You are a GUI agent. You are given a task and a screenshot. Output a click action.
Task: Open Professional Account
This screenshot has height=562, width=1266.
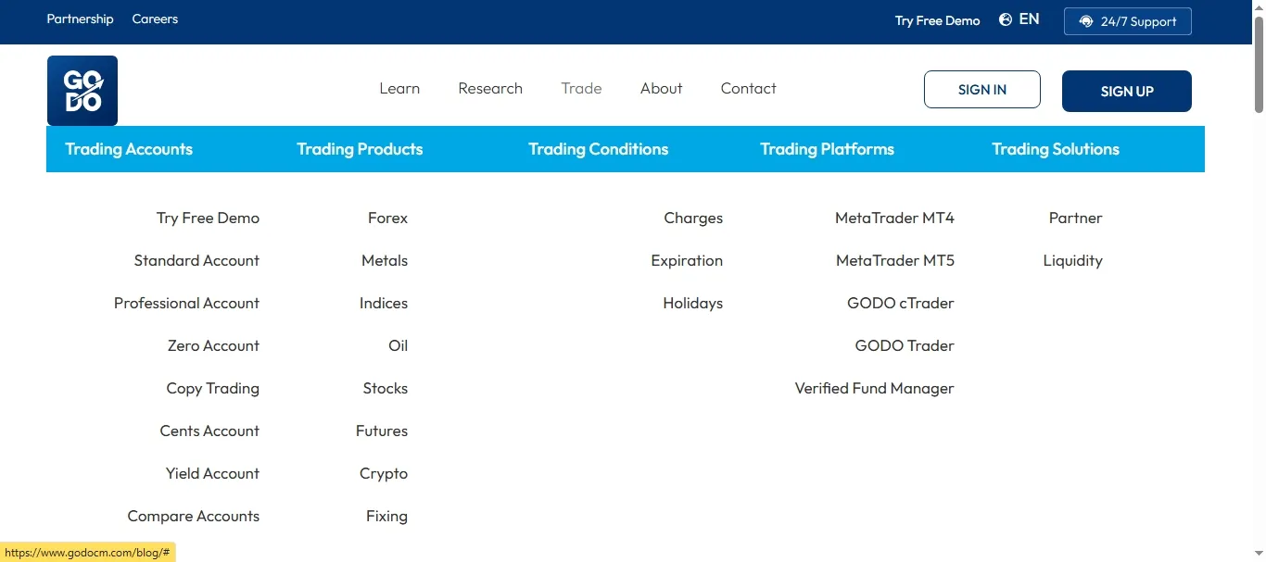click(x=186, y=304)
